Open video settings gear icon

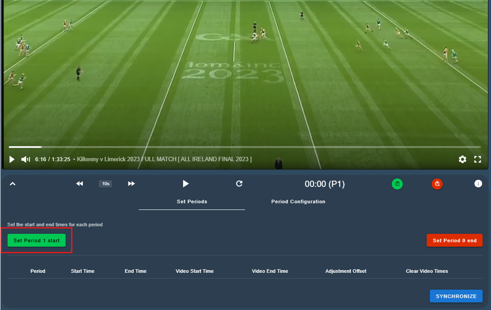(x=462, y=159)
